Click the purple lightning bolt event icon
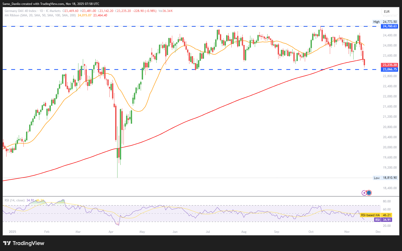402x251 pixels. pos(364,193)
